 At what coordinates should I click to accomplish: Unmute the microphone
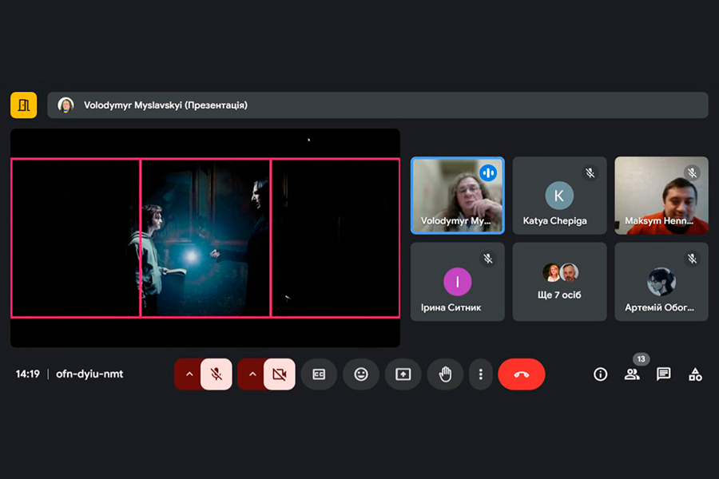pos(216,374)
